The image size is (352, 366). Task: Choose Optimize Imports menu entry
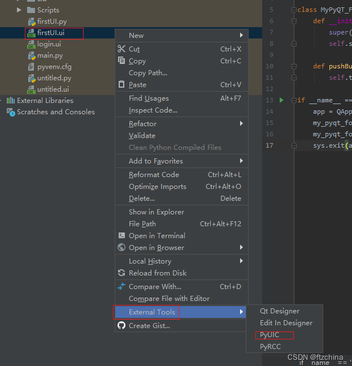pyautogui.click(x=181, y=187)
